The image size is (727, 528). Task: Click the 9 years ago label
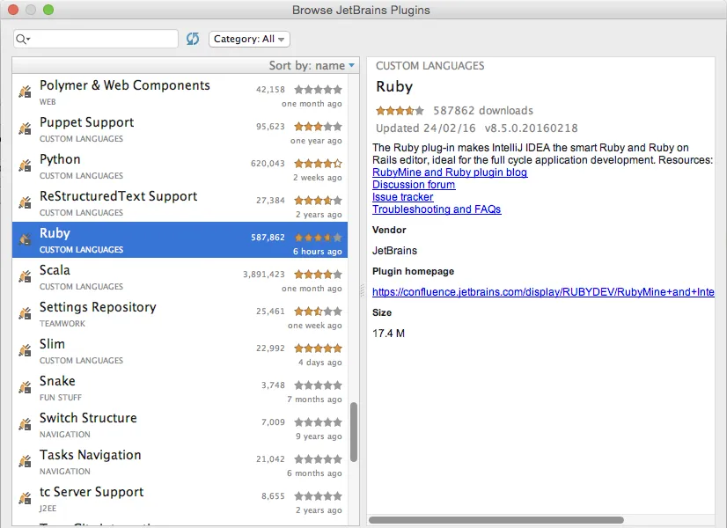point(319,436)
